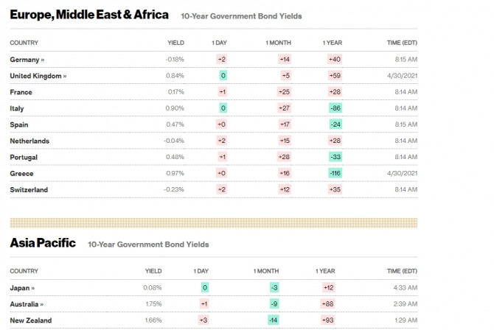Click the France row label
Screen dimensions: 494x330
tap(20, 91)
